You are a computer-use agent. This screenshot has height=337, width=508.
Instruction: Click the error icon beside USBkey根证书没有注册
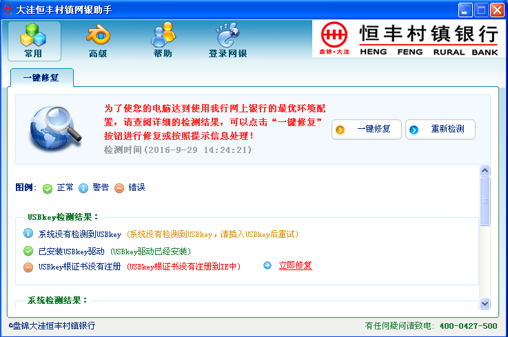(28, 267)
